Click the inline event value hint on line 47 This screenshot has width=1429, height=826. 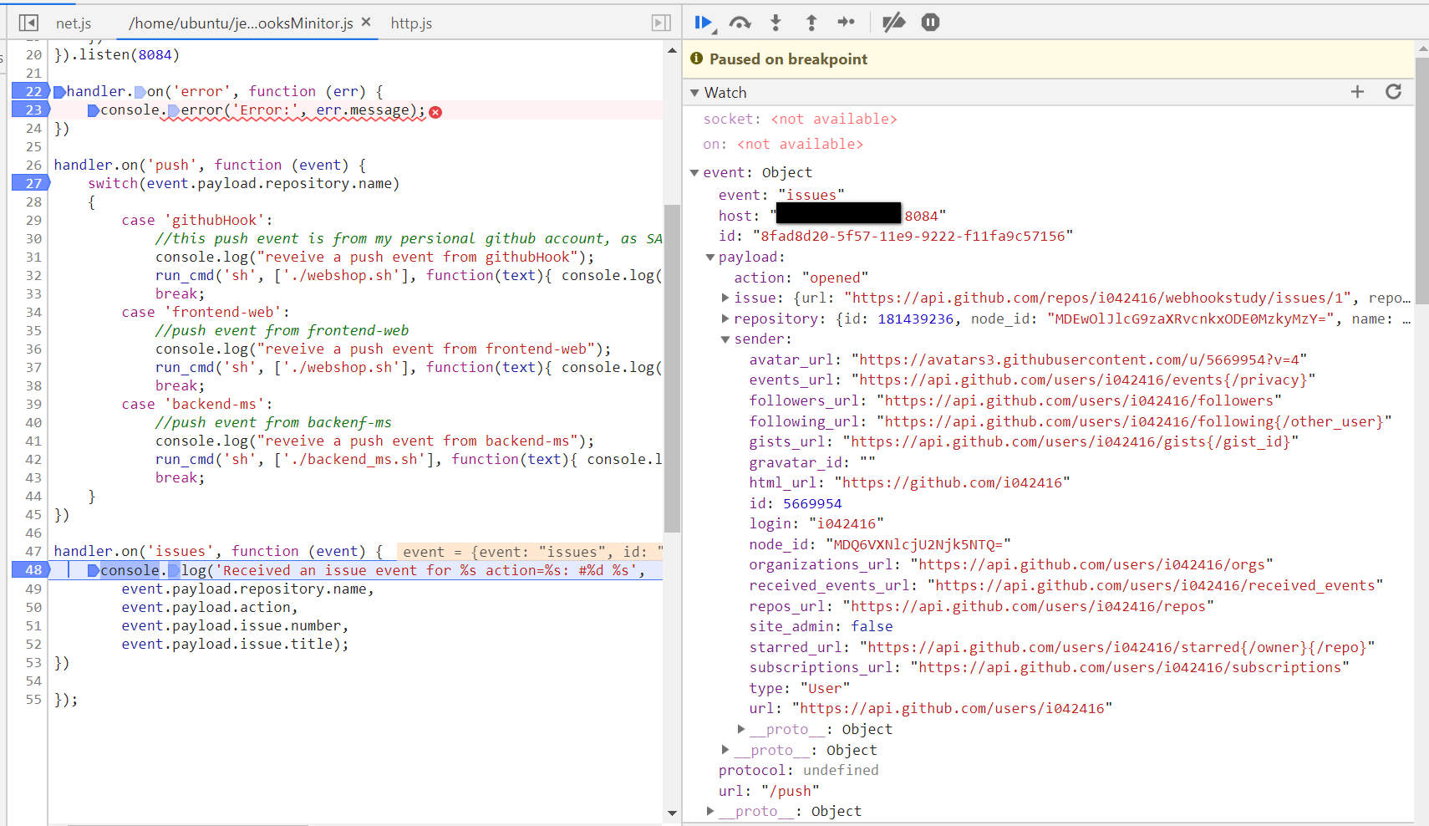click(x=530, y=552)
